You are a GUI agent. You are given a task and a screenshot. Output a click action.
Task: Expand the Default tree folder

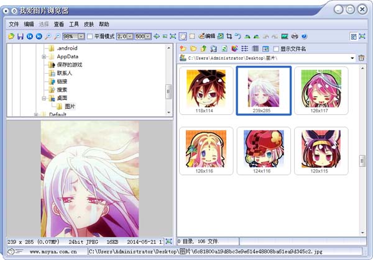(36, 115)
